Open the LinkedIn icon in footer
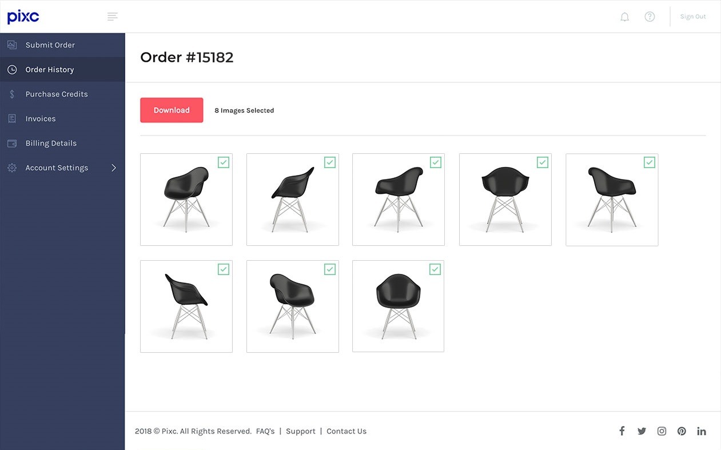Viewport: 721px width, 450px height. coord(702,431)
